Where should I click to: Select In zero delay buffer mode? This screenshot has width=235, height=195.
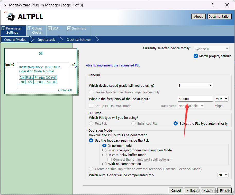104,155
